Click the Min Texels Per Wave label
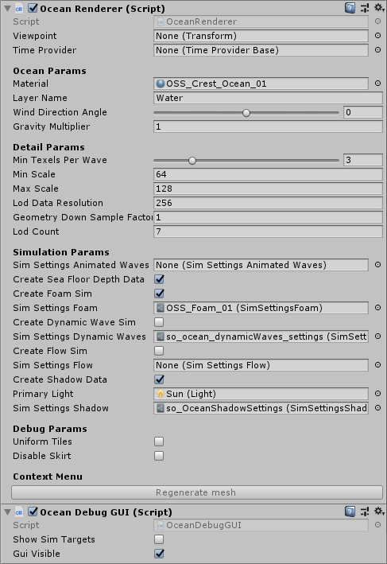The image size is (387, 564). [60, 160]
